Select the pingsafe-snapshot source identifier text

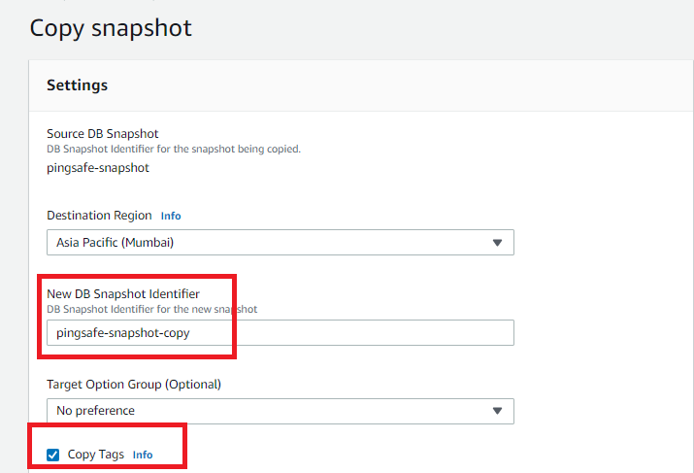tap(98, 167)
